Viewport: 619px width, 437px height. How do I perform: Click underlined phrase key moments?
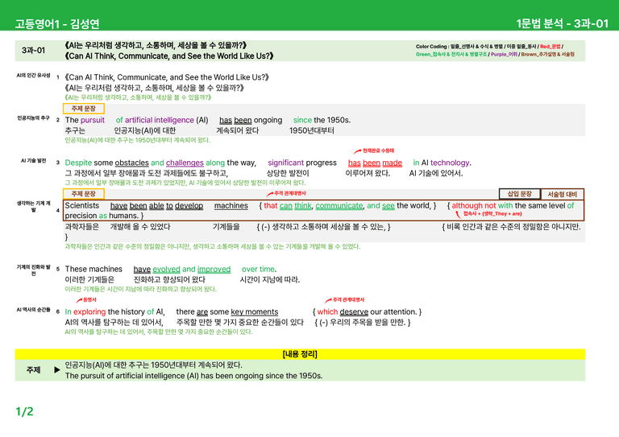click(254, 311)
